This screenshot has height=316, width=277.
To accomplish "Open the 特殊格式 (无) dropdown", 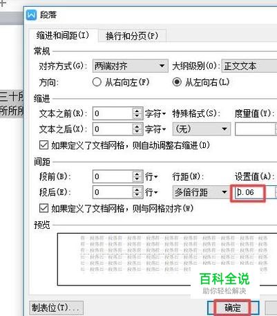I will [x=202, y=129].
